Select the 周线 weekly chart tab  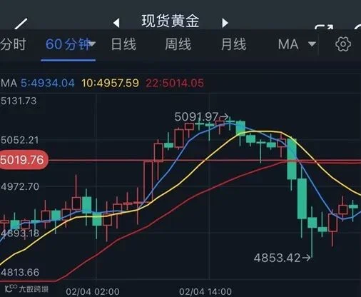(x=178, y=44)
